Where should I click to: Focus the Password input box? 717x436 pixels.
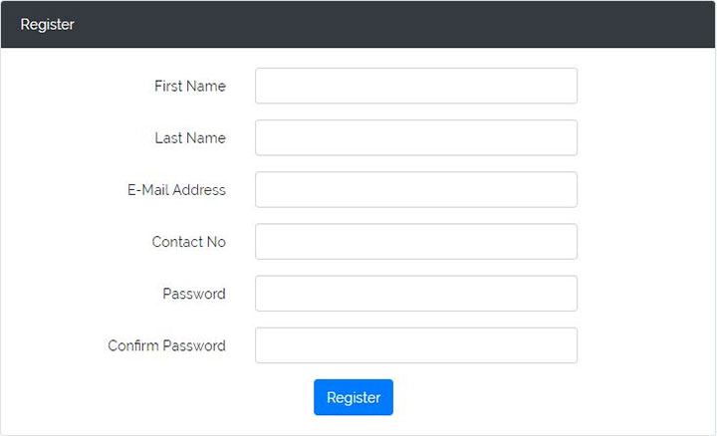(415, 294)
